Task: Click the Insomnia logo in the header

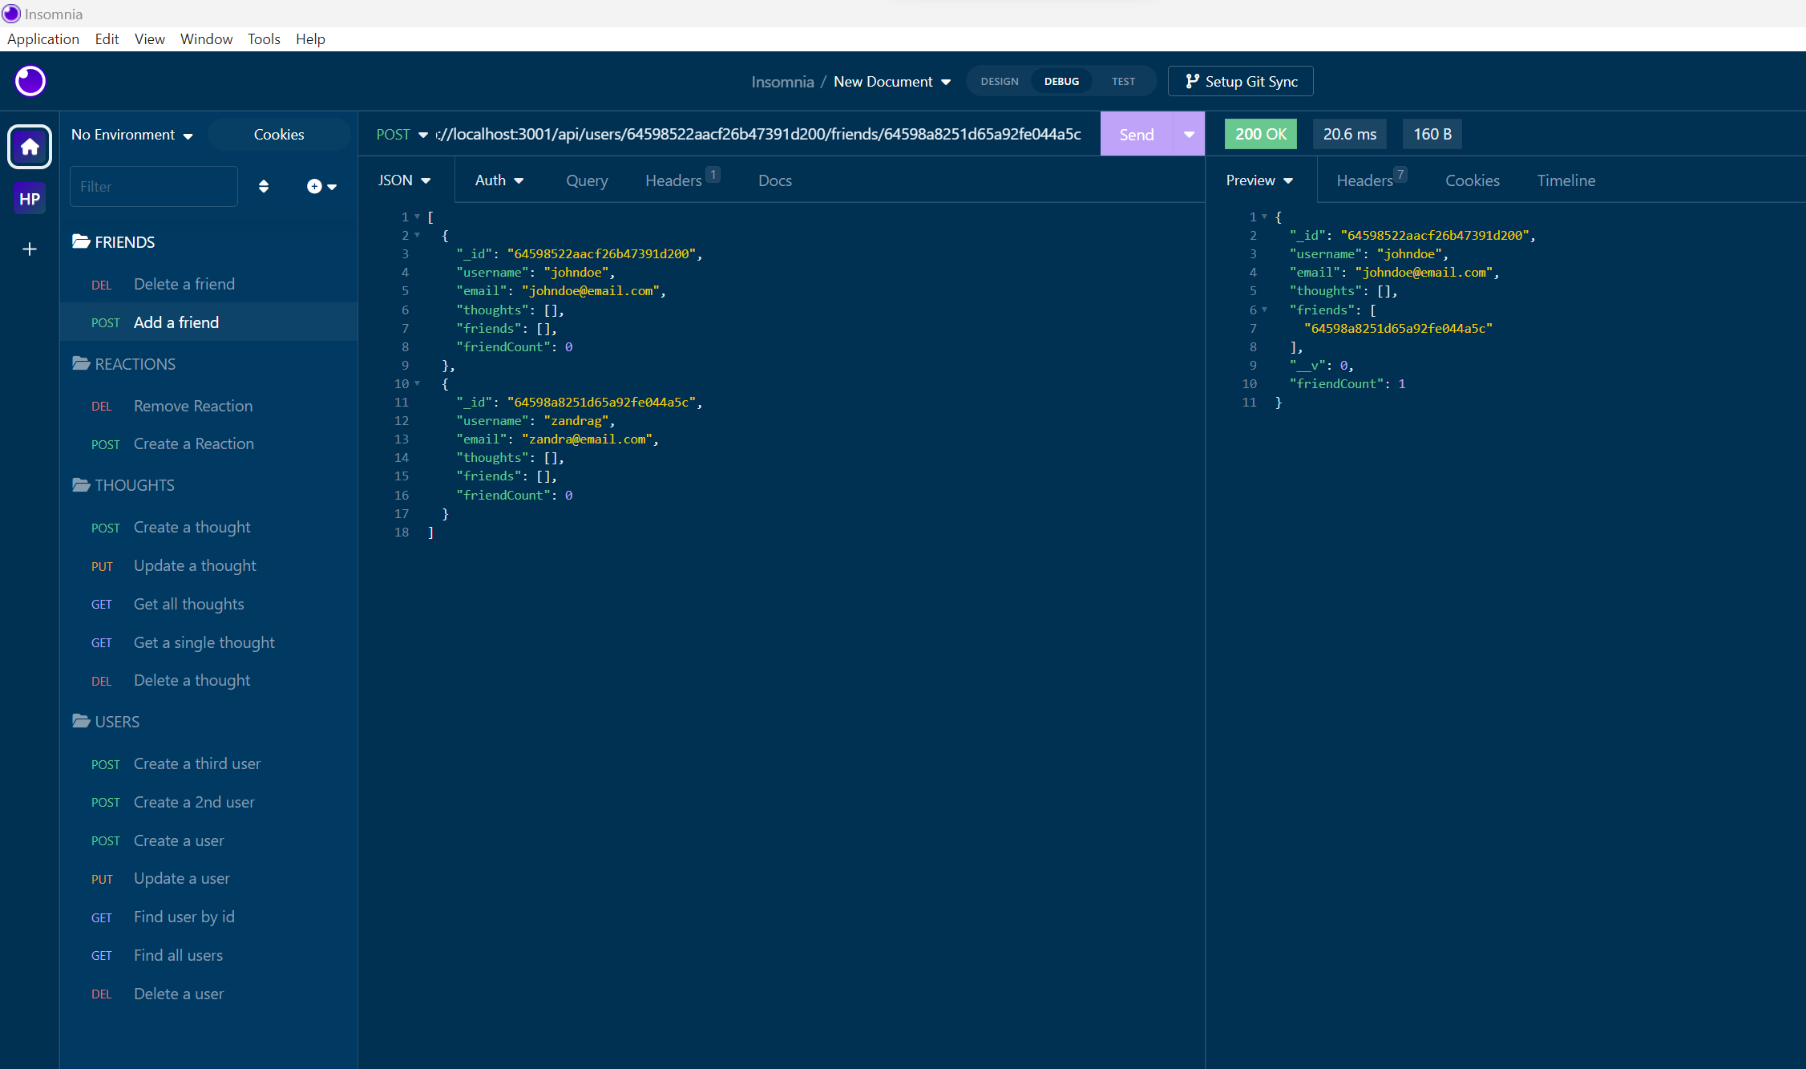Action: 30,81
